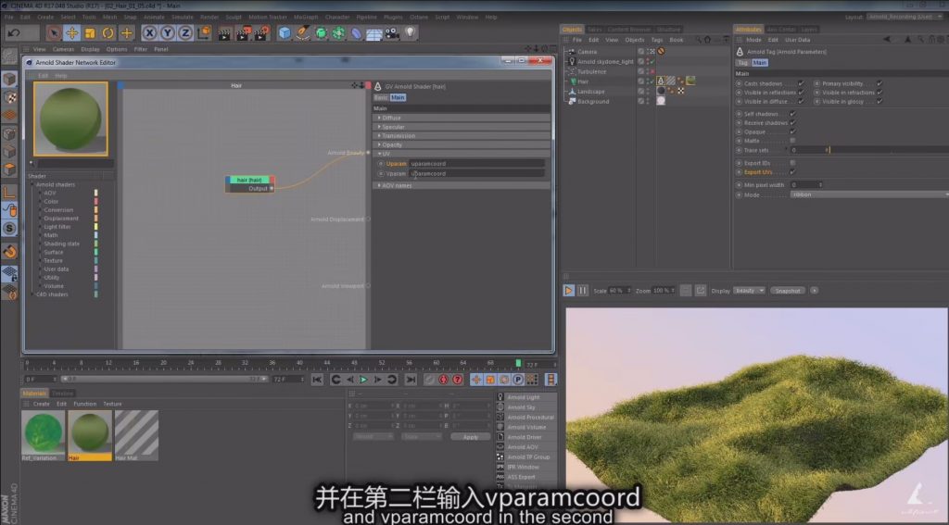Click Render View clapperboard icon

pos(224,33)
